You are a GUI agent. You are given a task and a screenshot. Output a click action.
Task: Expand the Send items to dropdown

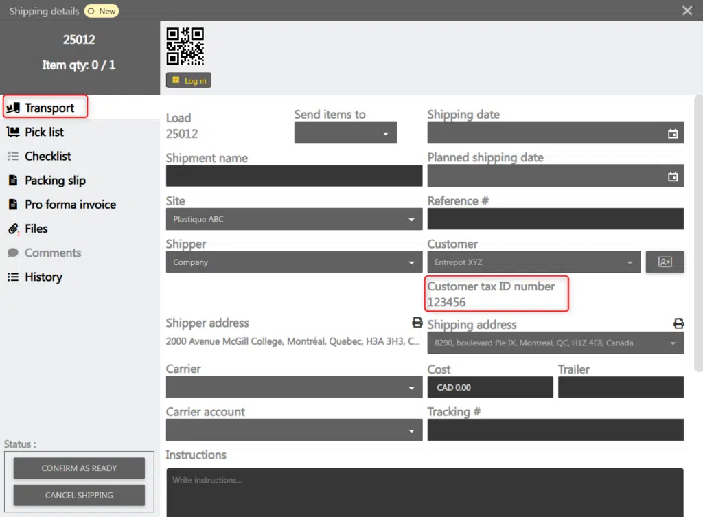[x=345, y=133]
